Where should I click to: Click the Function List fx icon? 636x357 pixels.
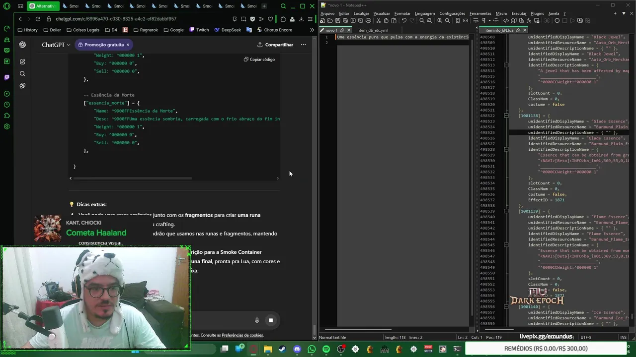(529, 21)
